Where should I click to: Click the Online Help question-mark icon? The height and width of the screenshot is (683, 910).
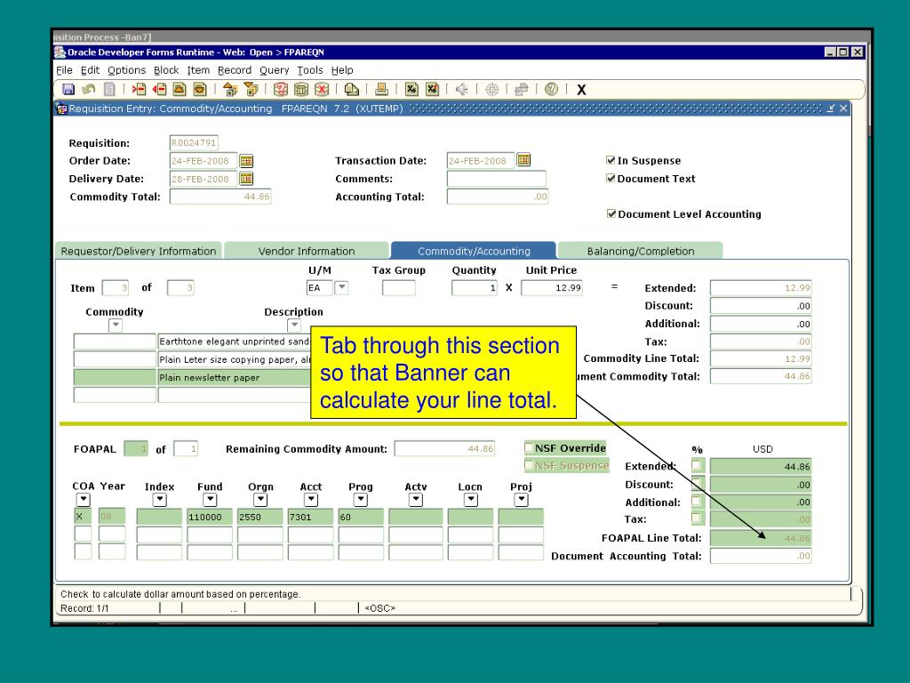click(551, 90)
